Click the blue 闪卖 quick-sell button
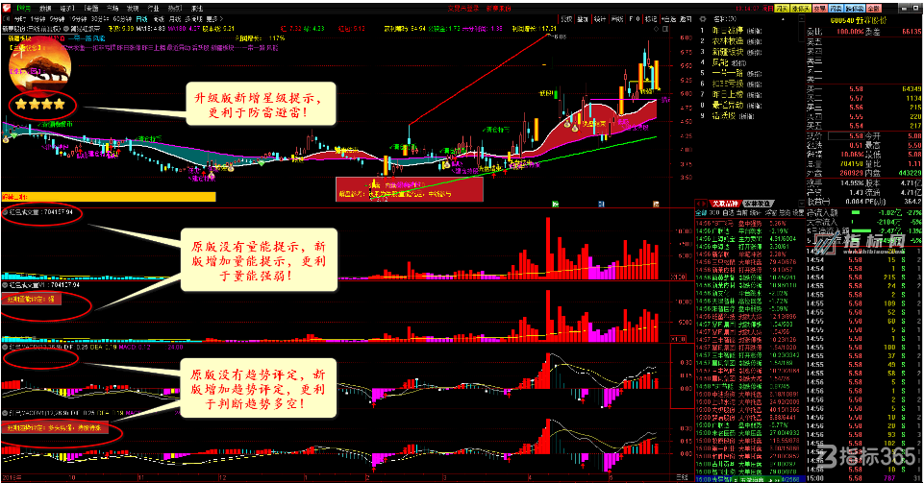 [x=837, y=9]
